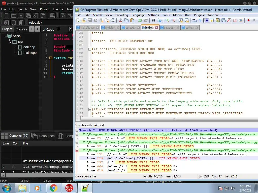The height and width of the screenshot is (193, 258).
Task: Open the Encoding menu in Notepad++
Action: [122, 15]
